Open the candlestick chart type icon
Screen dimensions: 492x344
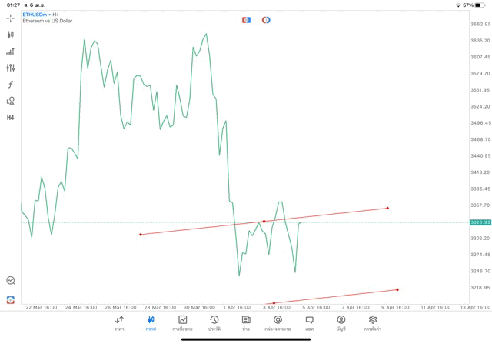(x=10, y=35)
